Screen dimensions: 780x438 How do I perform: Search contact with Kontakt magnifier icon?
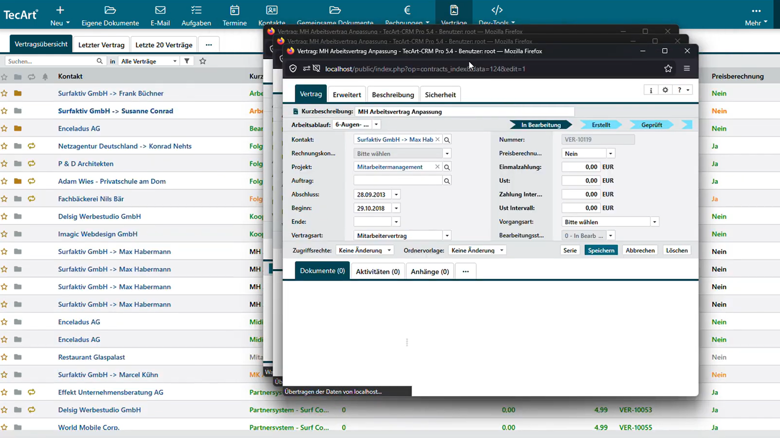click(x=447, y=140)
